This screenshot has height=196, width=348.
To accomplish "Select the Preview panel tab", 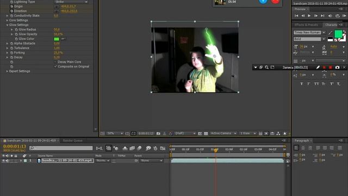I will pyautogui.click(x=300, y=9).
